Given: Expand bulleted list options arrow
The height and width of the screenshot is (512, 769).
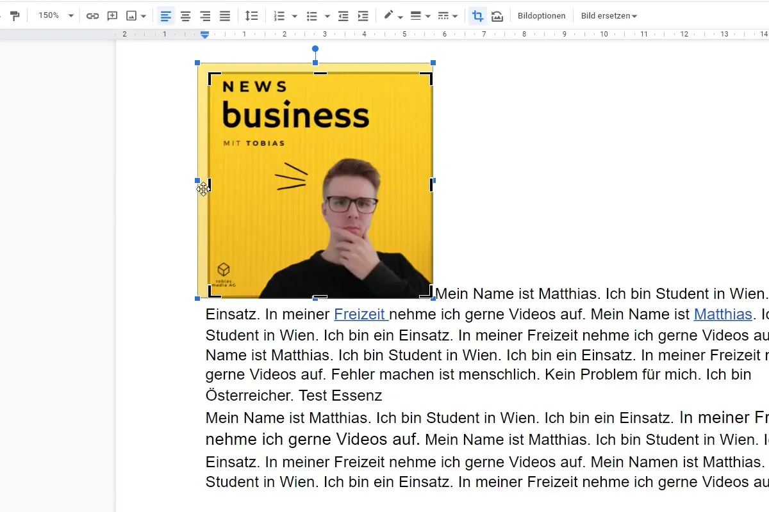Looking at the screenshot, I should [x=327, y=16].
